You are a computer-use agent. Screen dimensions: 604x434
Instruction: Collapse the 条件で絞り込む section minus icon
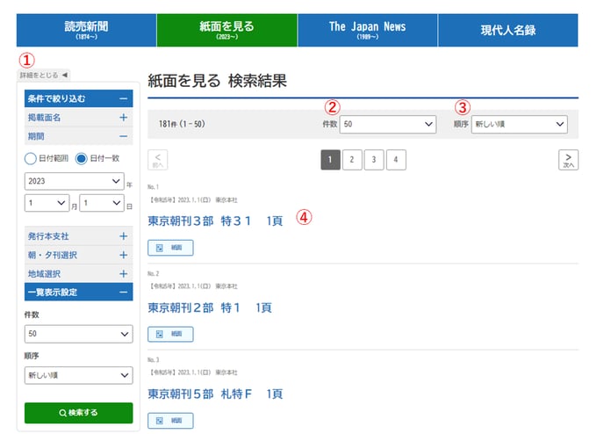pyautogui.click(x=123, y=99)
